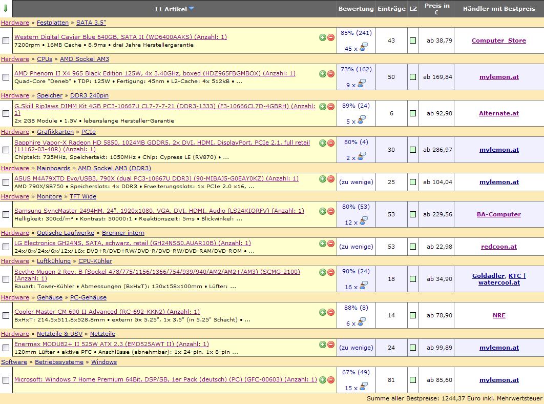Click price 'ab 286,97' cell

[437, 150]
